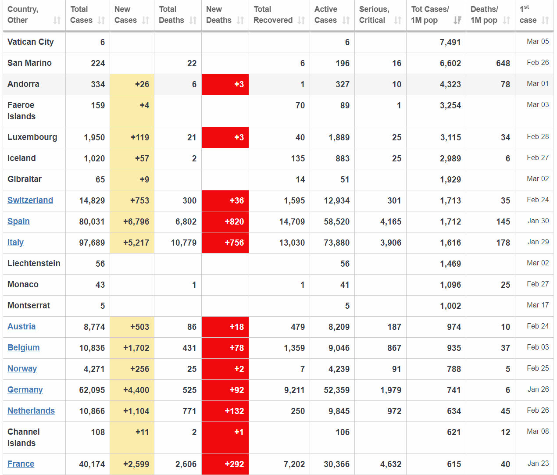The height and width of the screenshot is (475, 557).
Task: Open the Italy country link
Action: coord(15,243)
